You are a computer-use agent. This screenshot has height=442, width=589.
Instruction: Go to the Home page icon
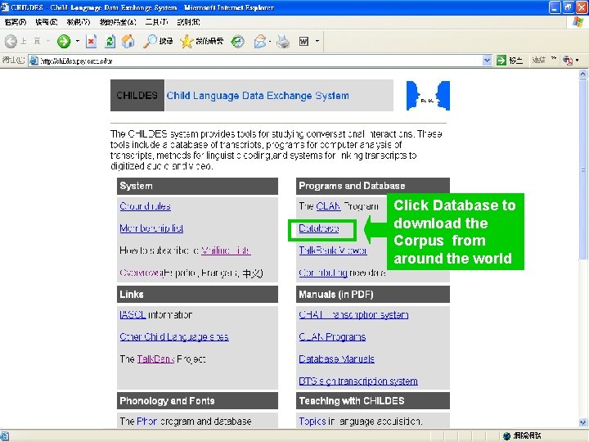pos(128,41)
